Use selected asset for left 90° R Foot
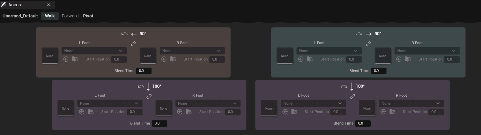This screenshot has width=481, height=135. [x=164, y=59]
